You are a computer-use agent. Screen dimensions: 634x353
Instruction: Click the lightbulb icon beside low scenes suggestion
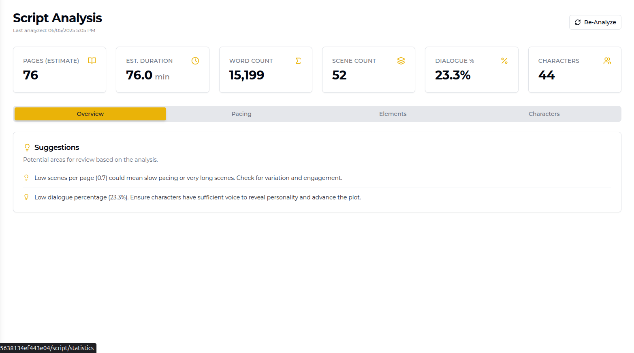tap(26, 178)
